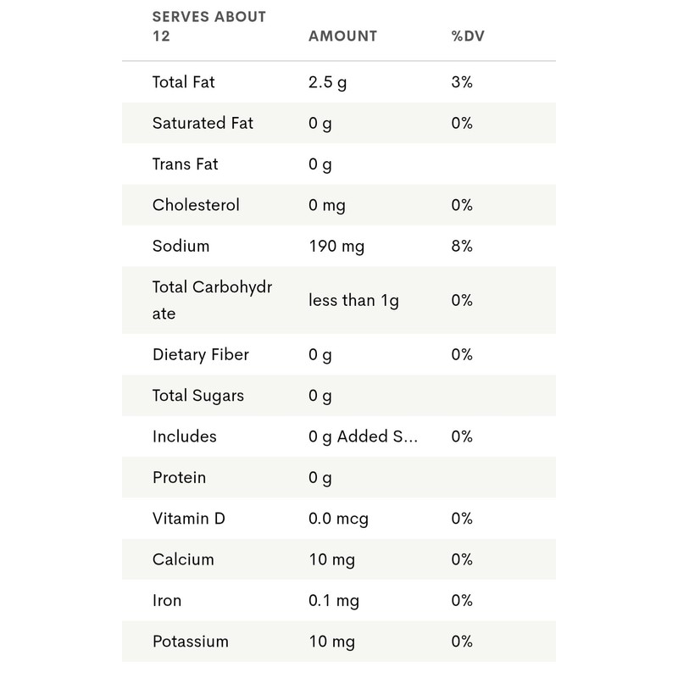
Task: Select the Dietary Fiber row label
Action: point(201,354)
